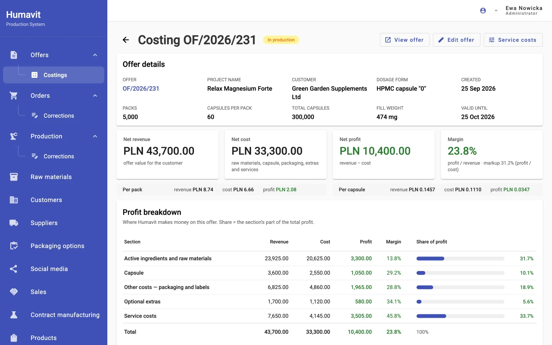This screenshot has height=345, width=552.
Task: Click the Offers document icon in sidebar
Action: pos(14,55)
